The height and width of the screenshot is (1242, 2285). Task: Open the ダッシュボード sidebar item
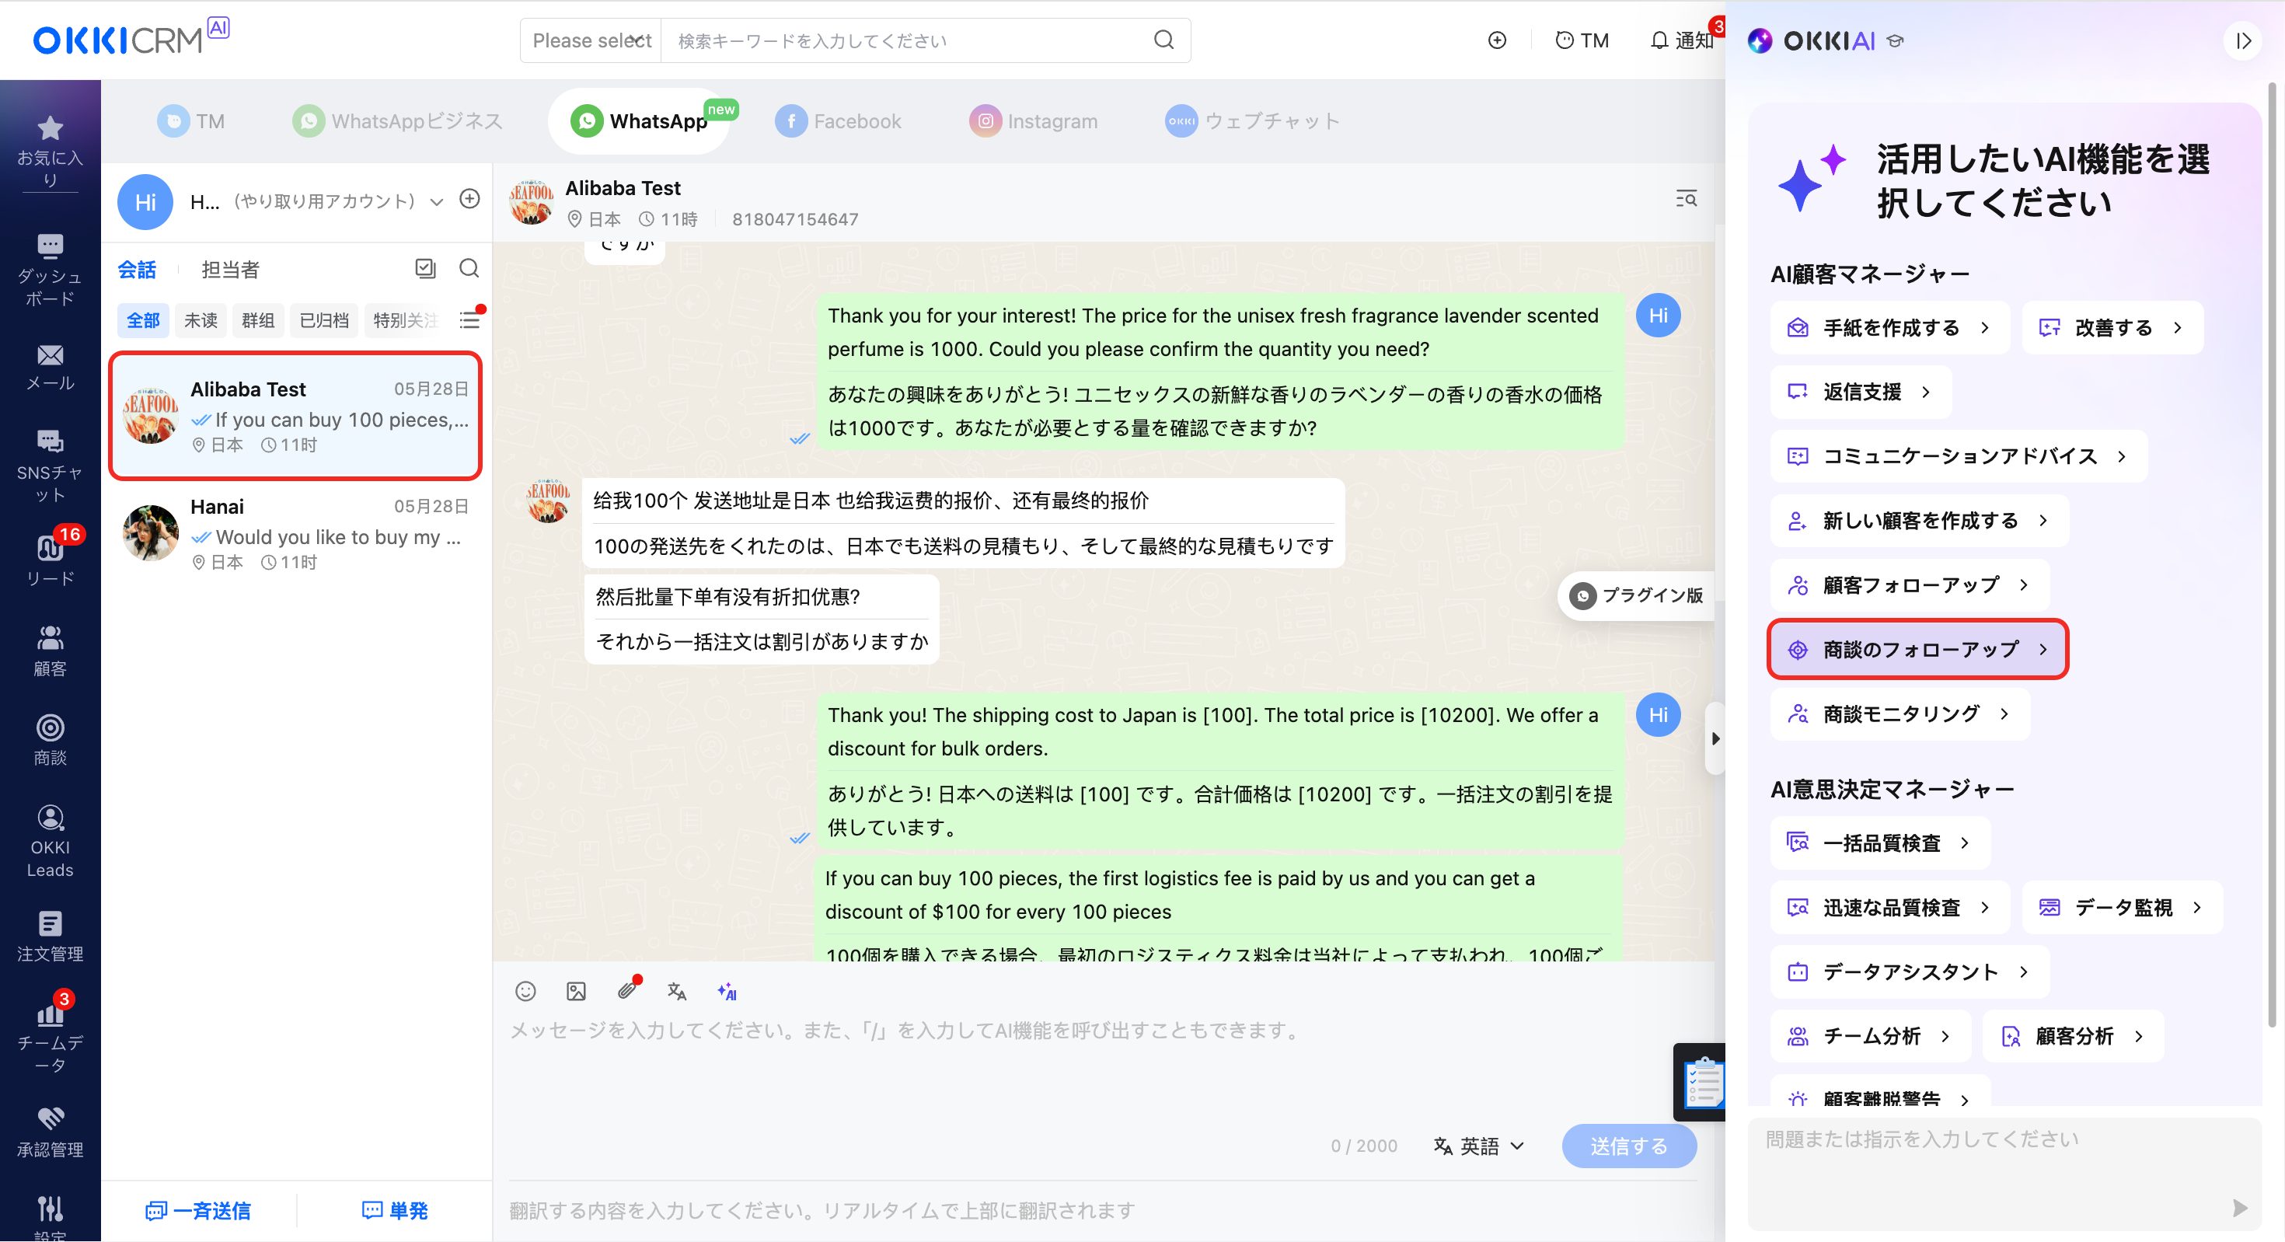(x=50, y=270)
